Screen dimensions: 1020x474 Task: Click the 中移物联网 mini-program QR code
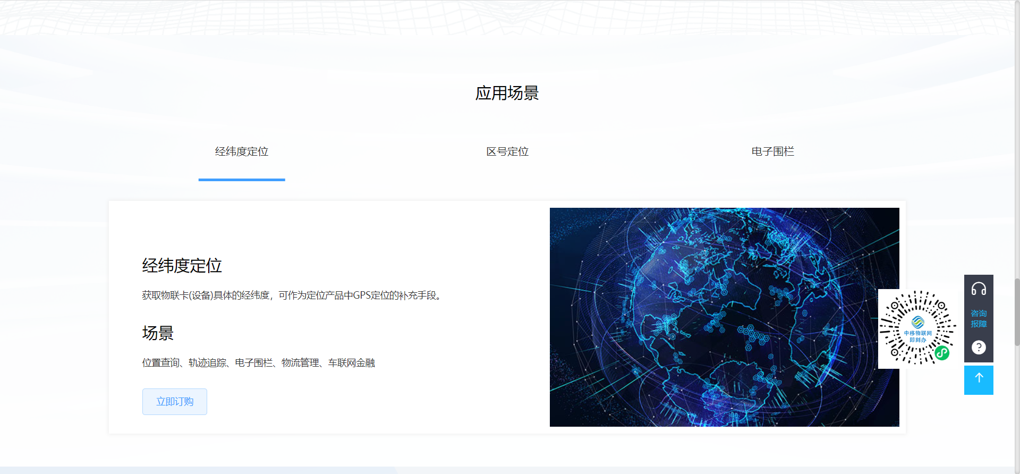tap(917, 328)
